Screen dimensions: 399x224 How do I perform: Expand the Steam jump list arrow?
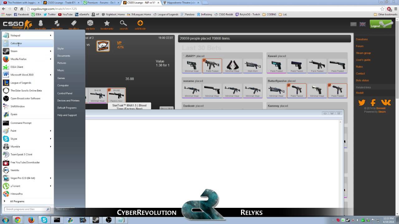pos(50,51)
